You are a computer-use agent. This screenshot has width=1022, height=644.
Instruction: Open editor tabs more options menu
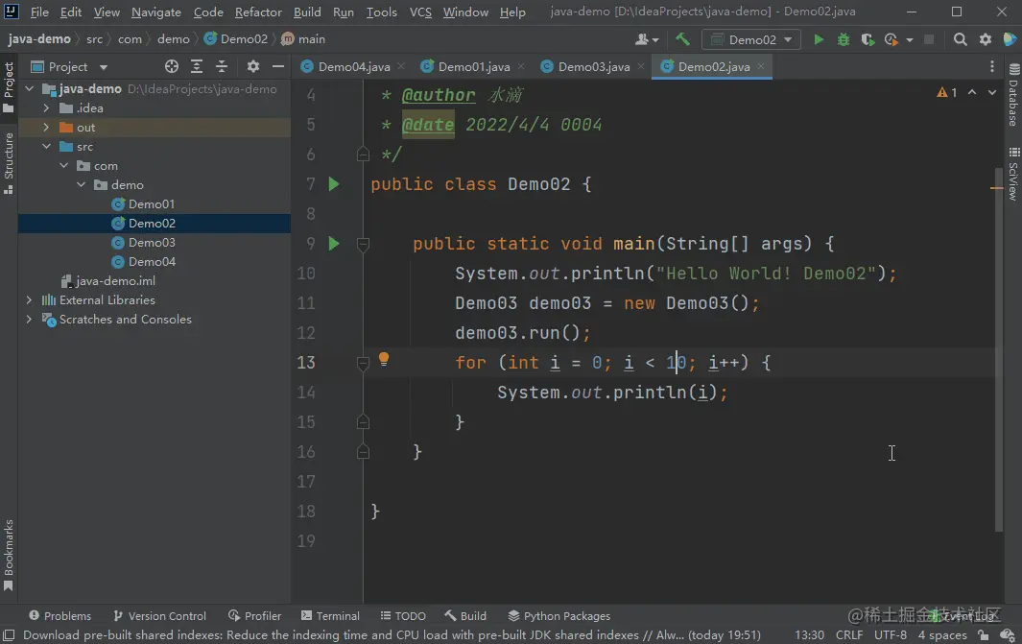point(992,66)
